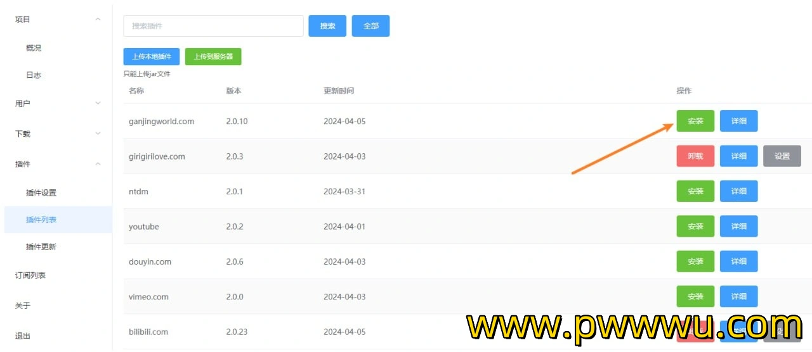Viewport: 812px width, 352px height.
Task: Click the youtube name cell
Action: pos(144,227)
